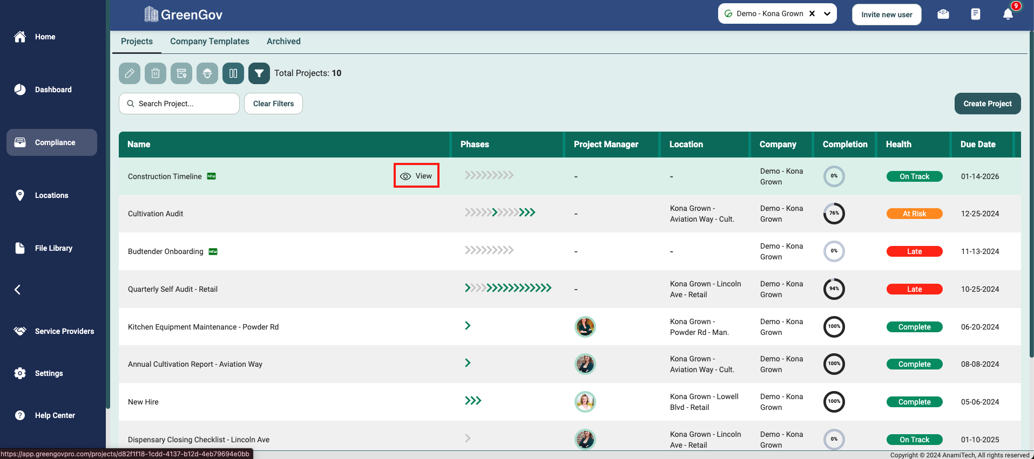Open the Budtender Onboarding project
The image size is (1034, 459).
click(166, 251)
